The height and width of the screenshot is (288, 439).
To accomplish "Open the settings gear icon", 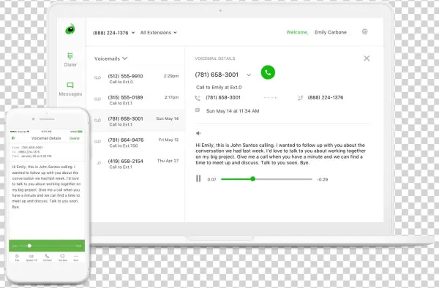I will pyautogui.click(x=364, y=32).
